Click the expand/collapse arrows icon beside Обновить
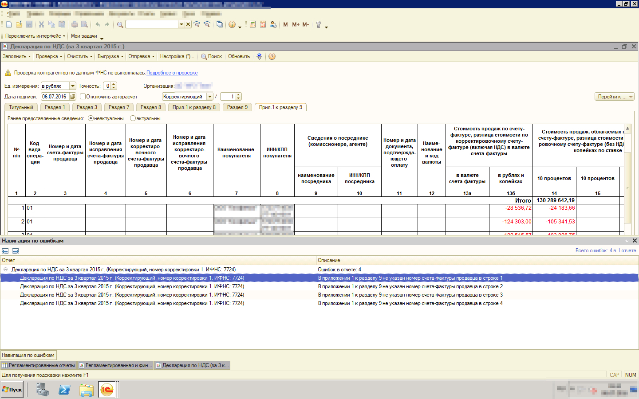Screen dimensions: 639x399 [x=260, y=56]
